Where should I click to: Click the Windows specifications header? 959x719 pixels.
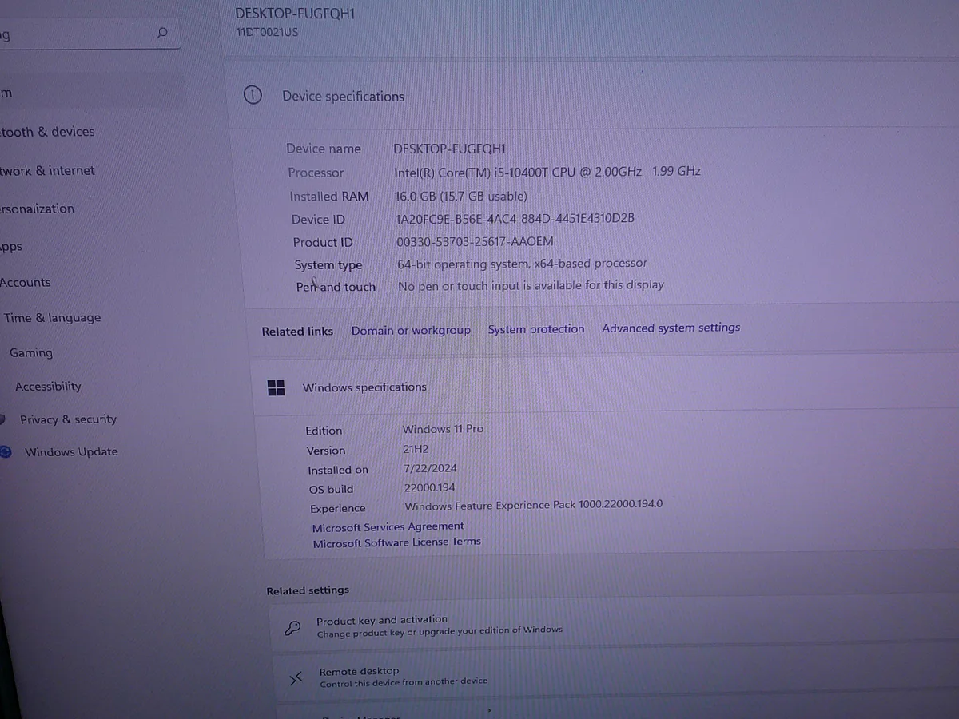[x=364, y=387]
